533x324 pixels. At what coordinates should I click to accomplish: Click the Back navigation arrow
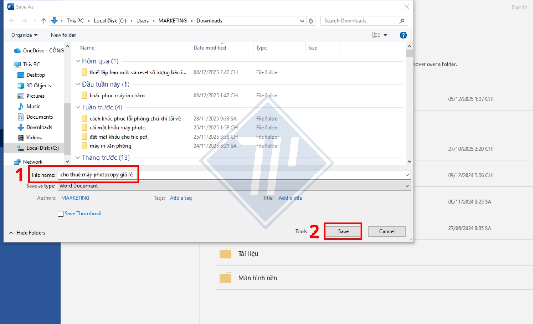coord(12,21)
